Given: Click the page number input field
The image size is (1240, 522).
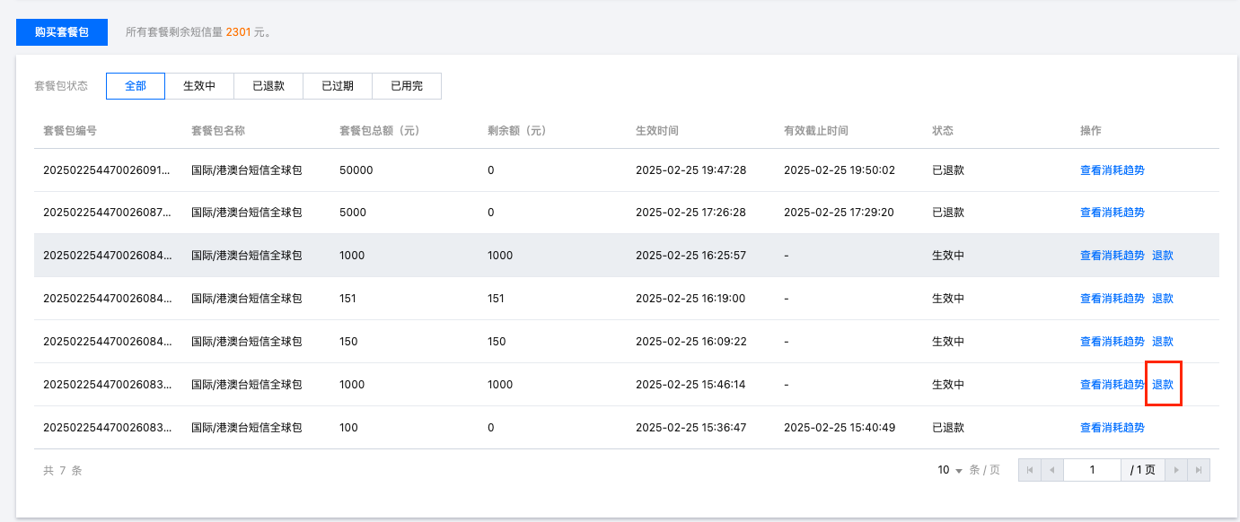Looking at the screenshot, I should pos(1092,470).
